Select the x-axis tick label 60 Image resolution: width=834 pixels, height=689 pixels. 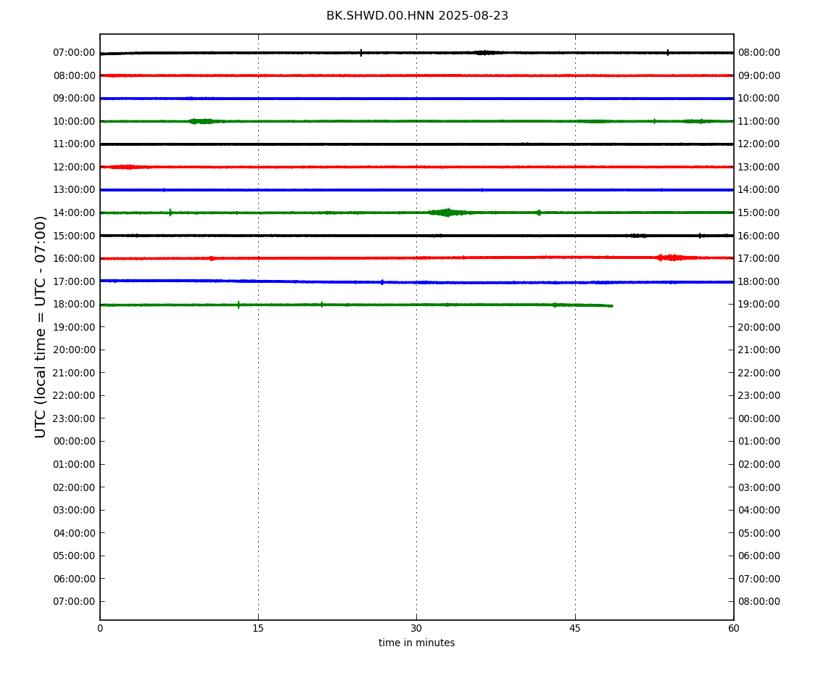click(733, 628)
